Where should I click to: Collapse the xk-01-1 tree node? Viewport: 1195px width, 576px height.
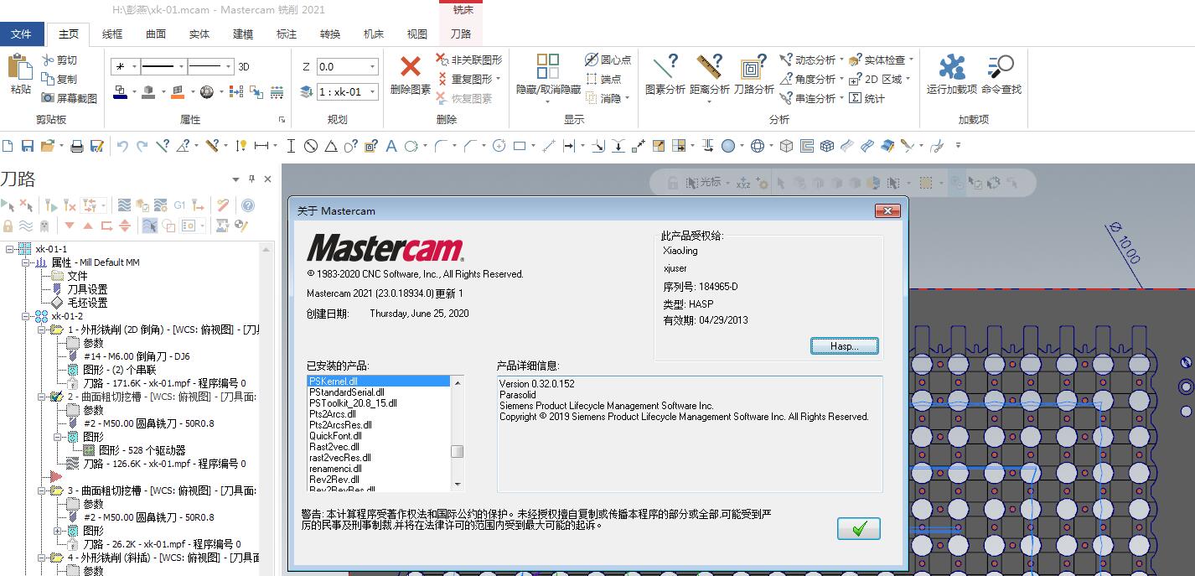(x=10, y=249)
